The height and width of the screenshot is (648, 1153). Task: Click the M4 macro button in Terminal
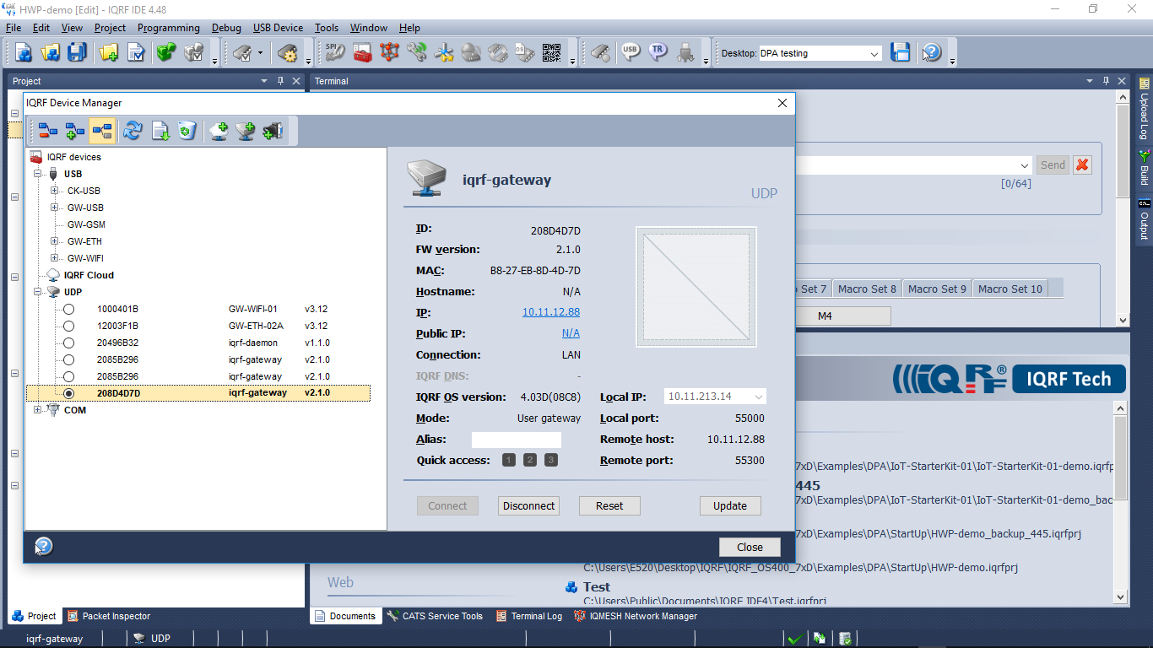pos(825,316)
